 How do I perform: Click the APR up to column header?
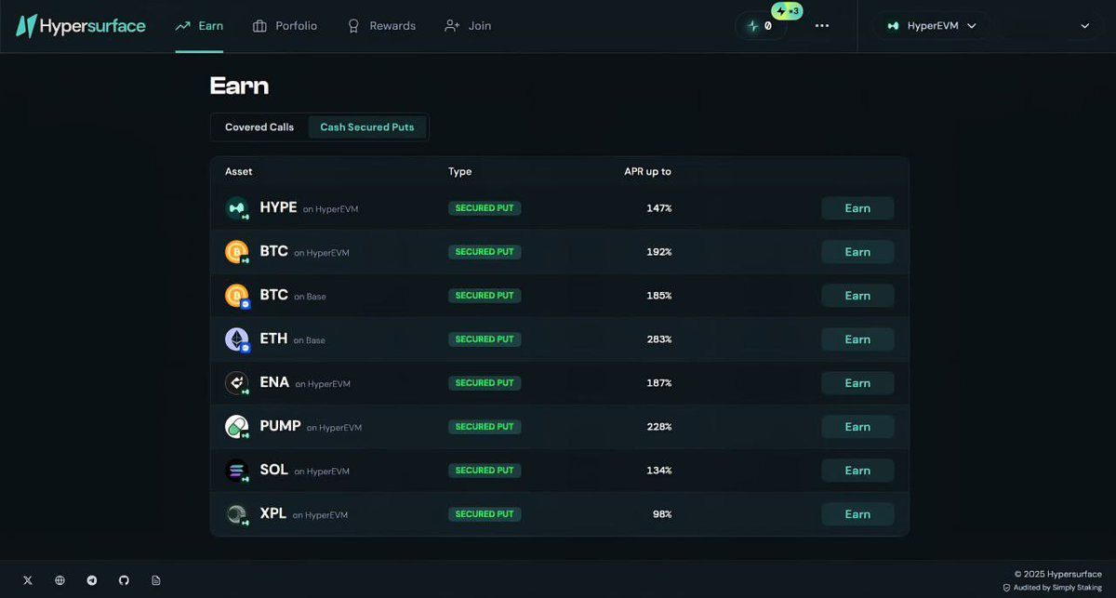[647, 172]
